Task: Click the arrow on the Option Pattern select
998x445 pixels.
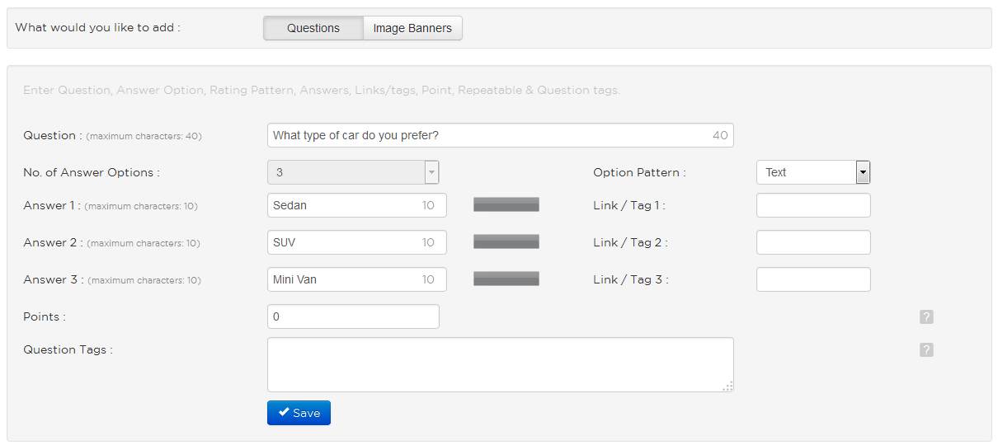Action: click(864, 172)
